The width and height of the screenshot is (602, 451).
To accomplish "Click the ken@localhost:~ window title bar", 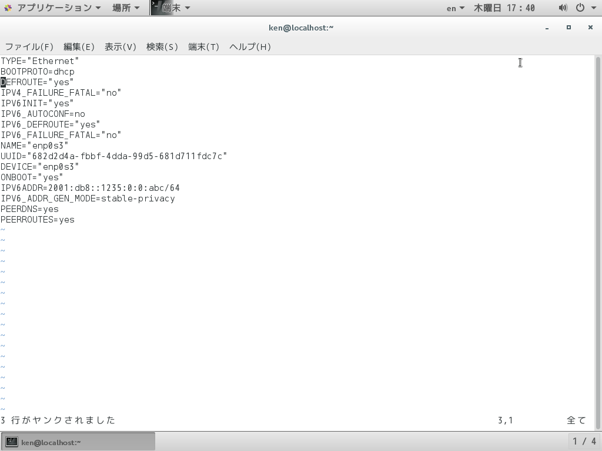I will tap(301, 28).
